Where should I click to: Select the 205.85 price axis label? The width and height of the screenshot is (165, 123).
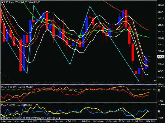click(161, 64)
